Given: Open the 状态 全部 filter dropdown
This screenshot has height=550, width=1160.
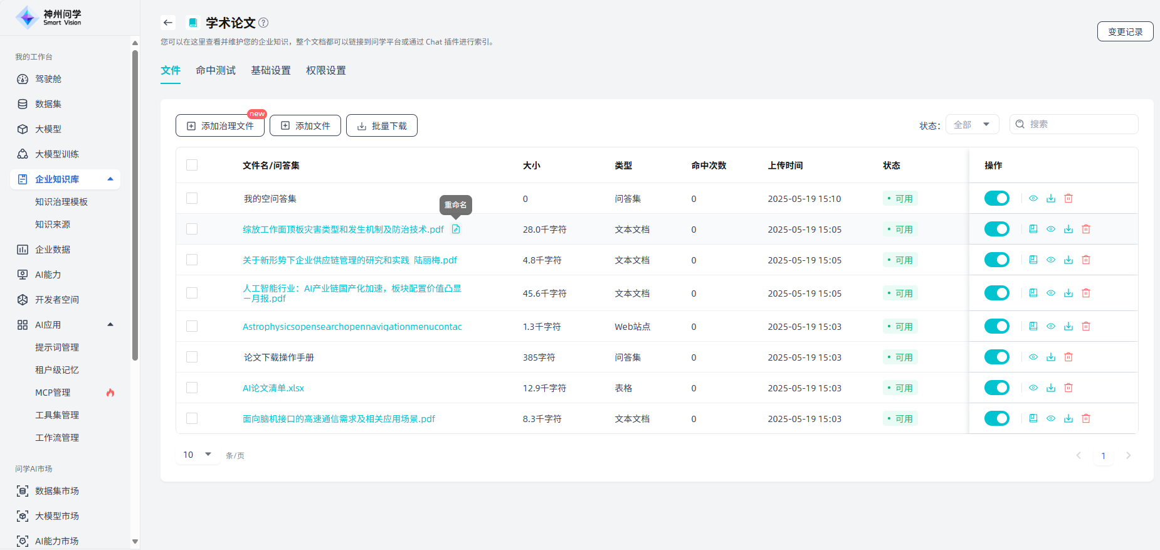Looking at the screenshot, I should [x=972, y=124].
